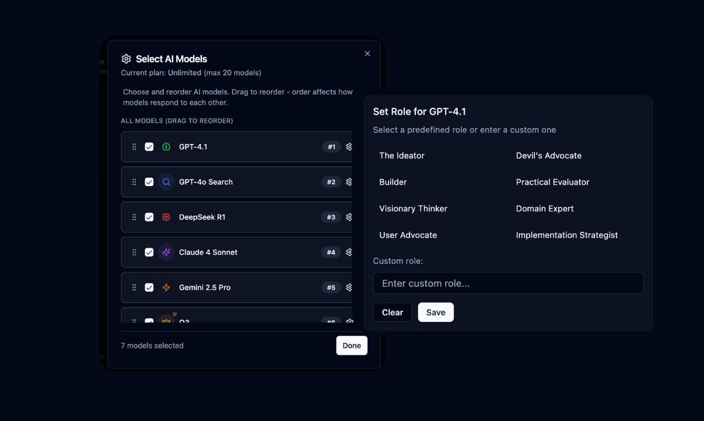Click drag handle of GPT-4.1 row
Viewport: 704px width, 421px height.
(134, 147)
